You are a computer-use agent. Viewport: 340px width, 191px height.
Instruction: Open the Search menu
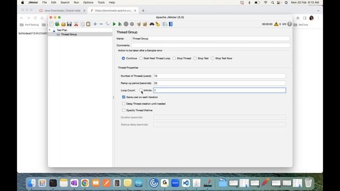pos(65,3)
